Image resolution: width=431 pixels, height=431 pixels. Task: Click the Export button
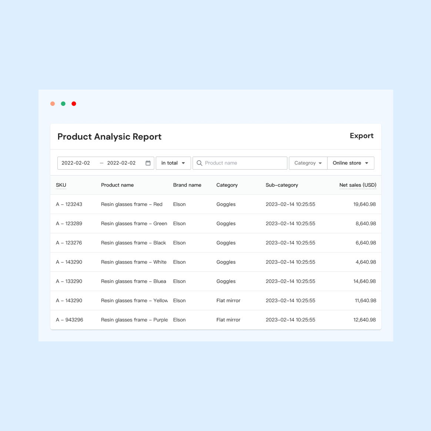coord(361,136)
